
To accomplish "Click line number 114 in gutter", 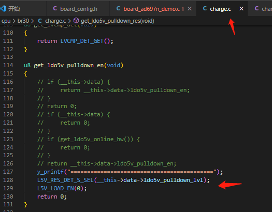I will [8, 65].
